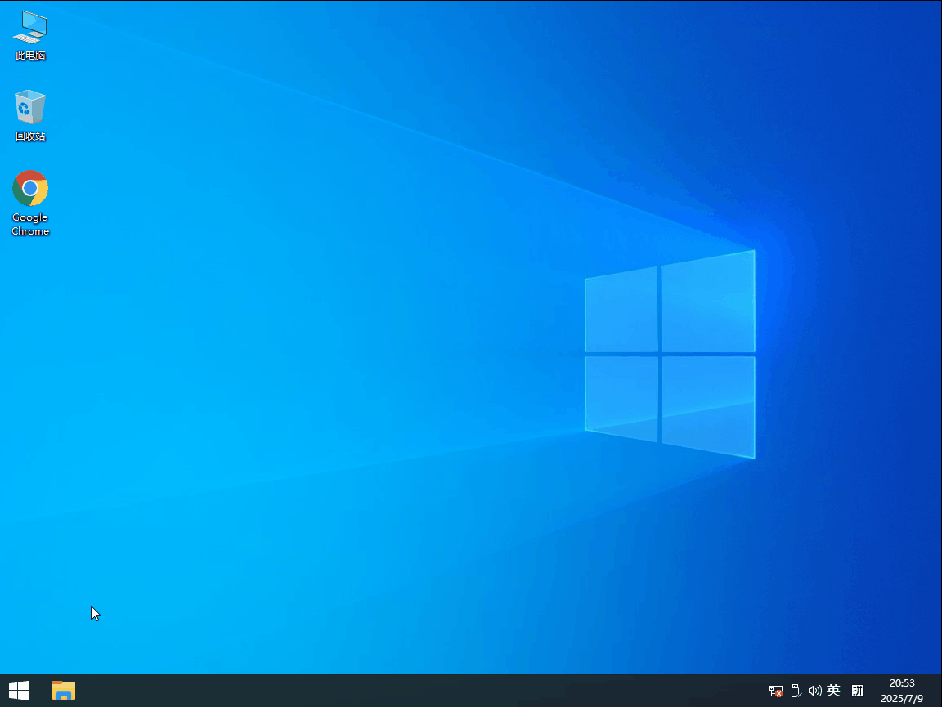
Task: Click the Show Desktop sliver at taskbar end
Action: click(940, 691)
